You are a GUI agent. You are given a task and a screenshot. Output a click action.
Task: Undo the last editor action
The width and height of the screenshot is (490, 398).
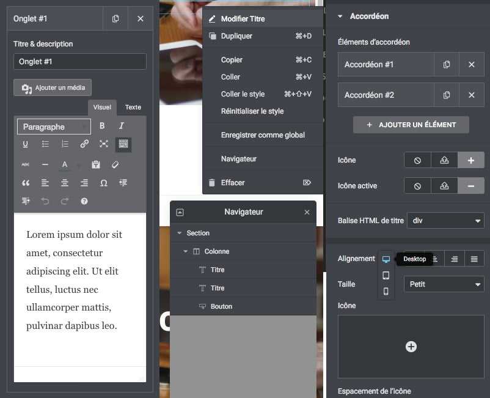click(x=45, y=201)
